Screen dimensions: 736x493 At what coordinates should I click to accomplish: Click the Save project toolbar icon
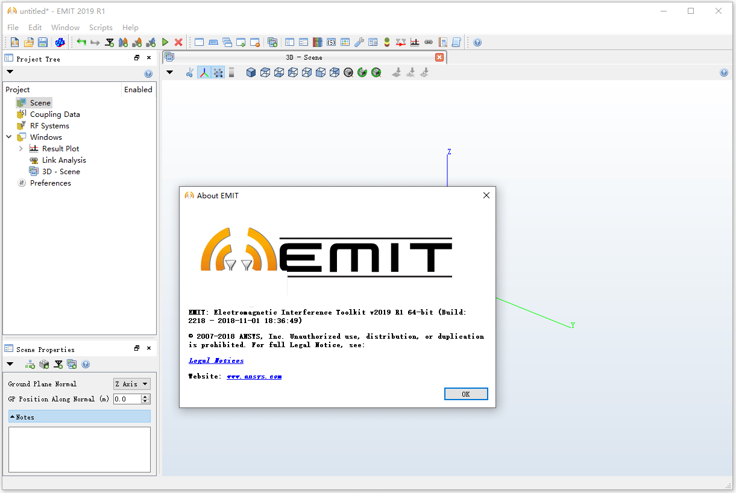click(x=43, y=42)
